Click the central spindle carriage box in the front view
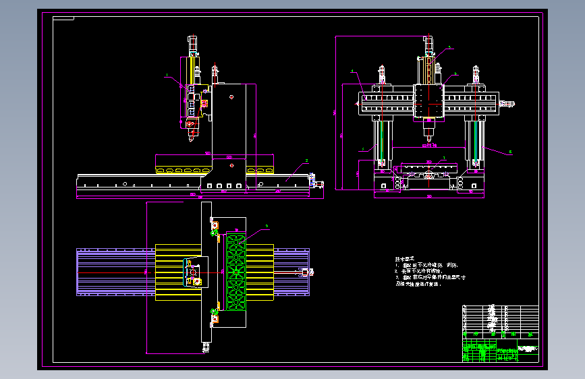 point(428,100)
